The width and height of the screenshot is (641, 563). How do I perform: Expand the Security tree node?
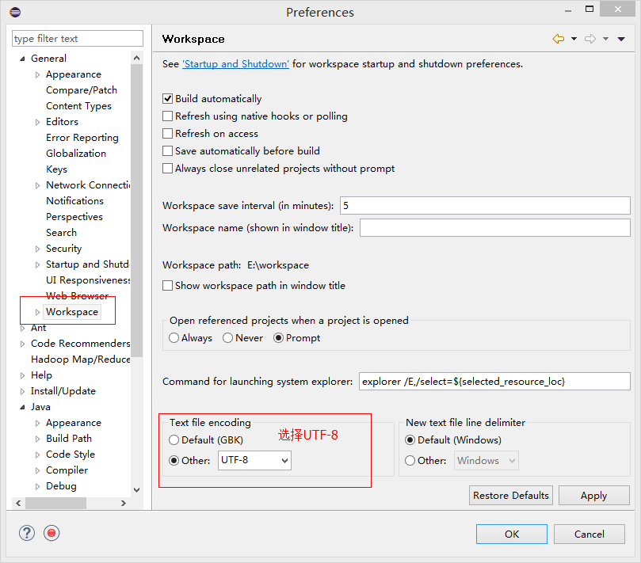pyautogui.click(x=37, y=249)
